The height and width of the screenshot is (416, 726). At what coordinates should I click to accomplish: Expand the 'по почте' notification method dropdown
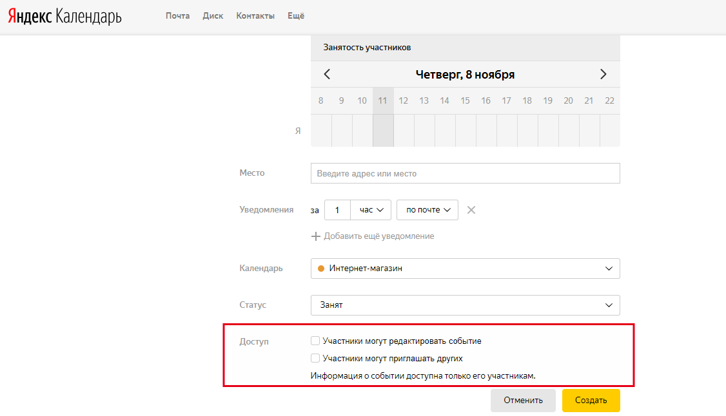(427, 210)
